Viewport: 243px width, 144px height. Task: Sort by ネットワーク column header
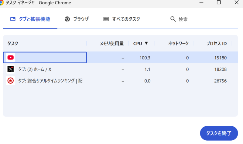[178, 44]
